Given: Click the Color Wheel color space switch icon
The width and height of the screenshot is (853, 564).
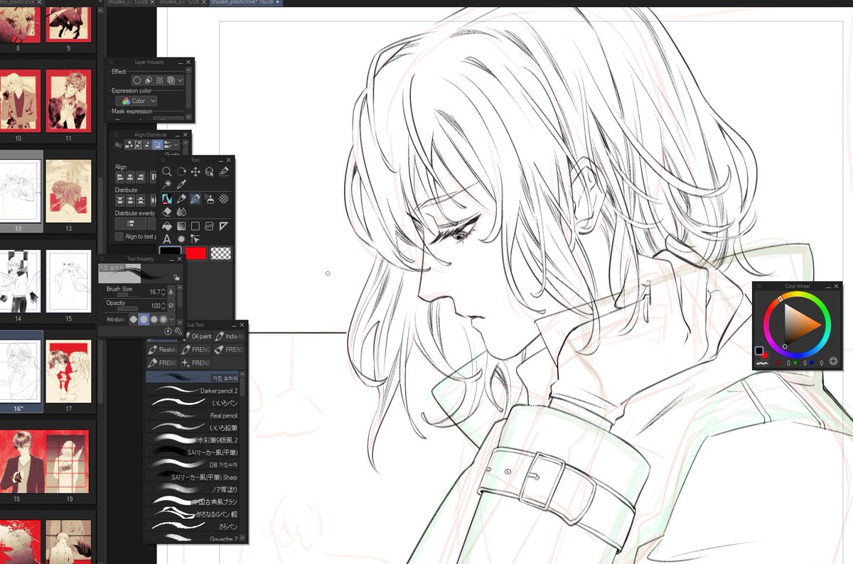Looking at the screenshot, I should tap(833, 362).
